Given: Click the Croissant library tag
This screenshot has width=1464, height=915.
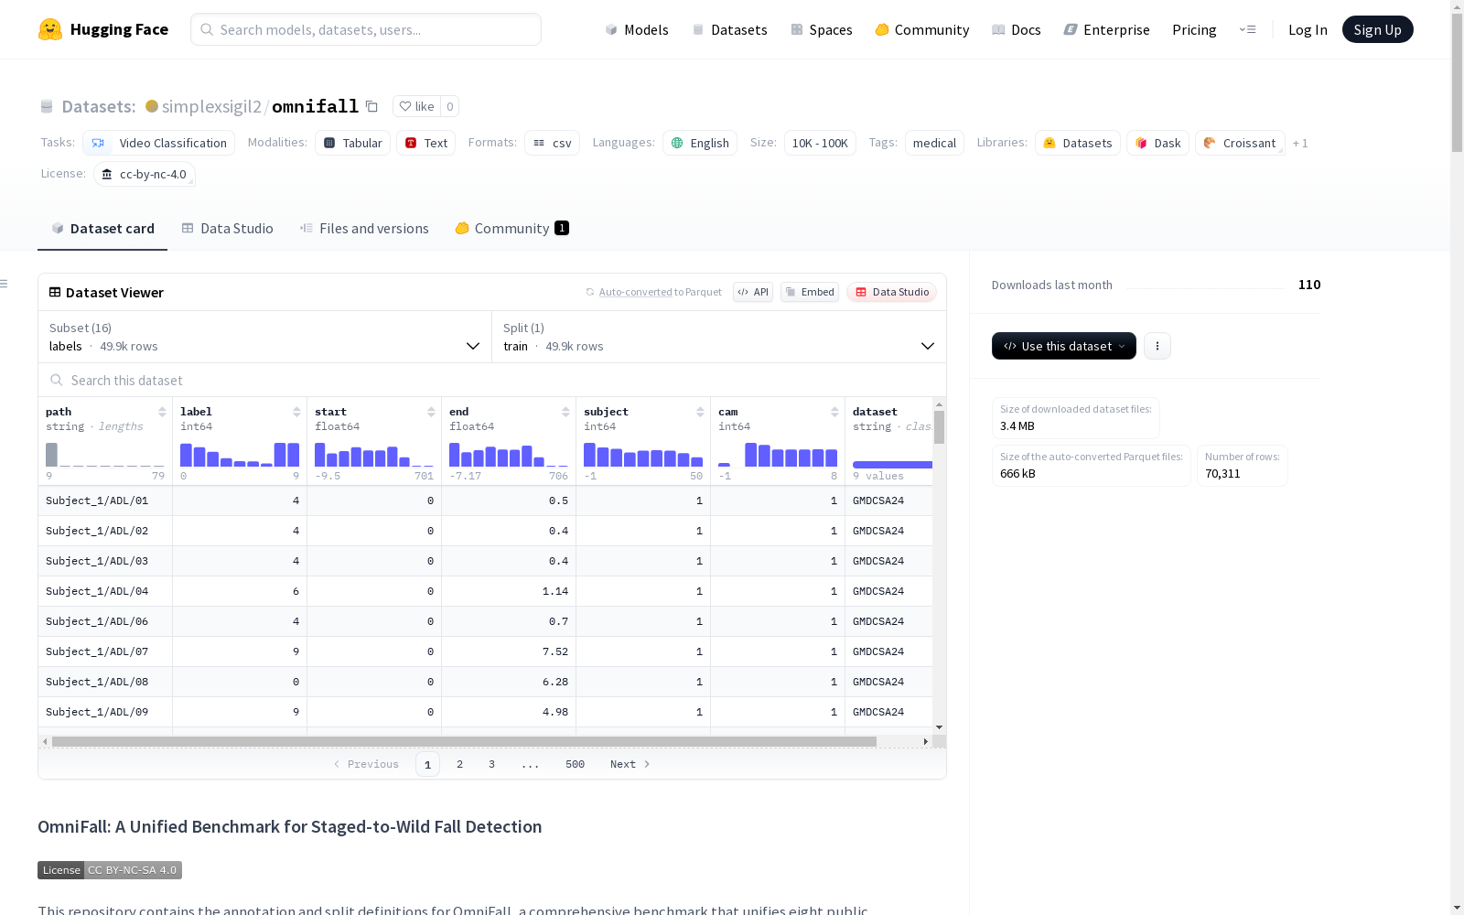Looking at the screenshot, I should coord(1240,143).
